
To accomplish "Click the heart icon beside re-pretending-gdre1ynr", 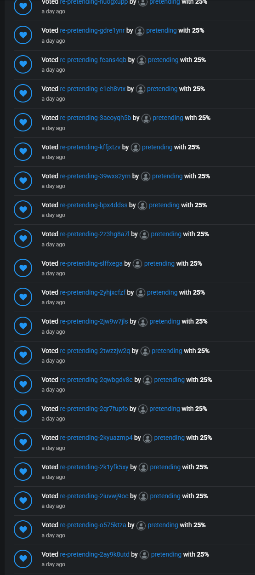I will (x=23, y=35).
